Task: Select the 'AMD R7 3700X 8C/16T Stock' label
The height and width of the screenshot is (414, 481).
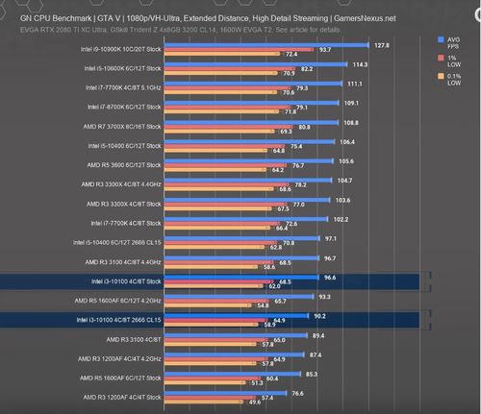Action: (122, 127)
